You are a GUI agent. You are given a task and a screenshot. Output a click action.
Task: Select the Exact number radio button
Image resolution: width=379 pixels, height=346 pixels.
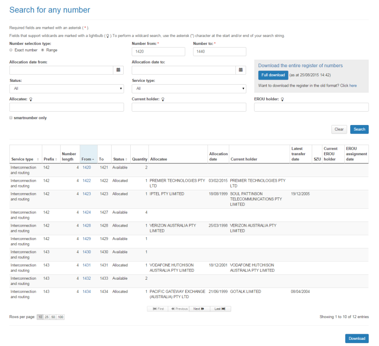(x=11, y=50)
